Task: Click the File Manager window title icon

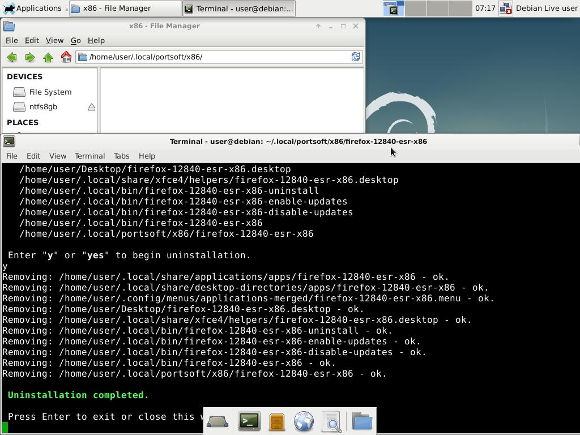Action: tap(9, 26)
